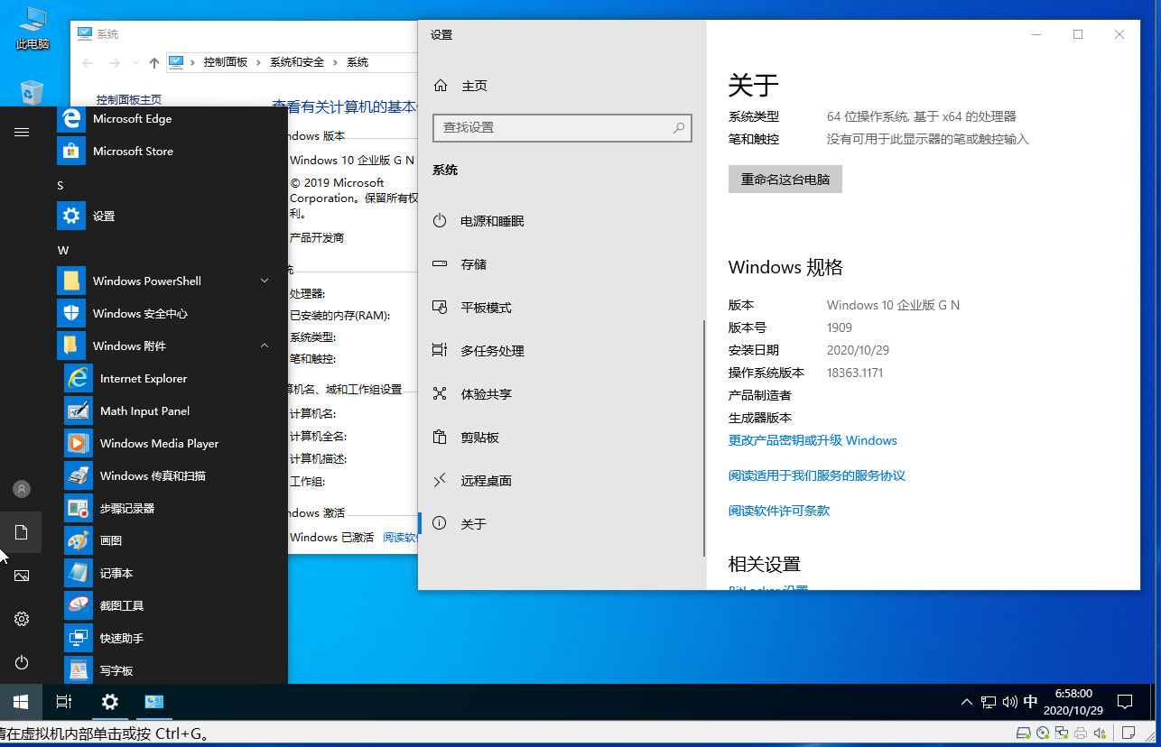Viewport: 1161px width, 747px height.
Task: Open Settings gear in Start rail
Action: click(x=22, y=619)
